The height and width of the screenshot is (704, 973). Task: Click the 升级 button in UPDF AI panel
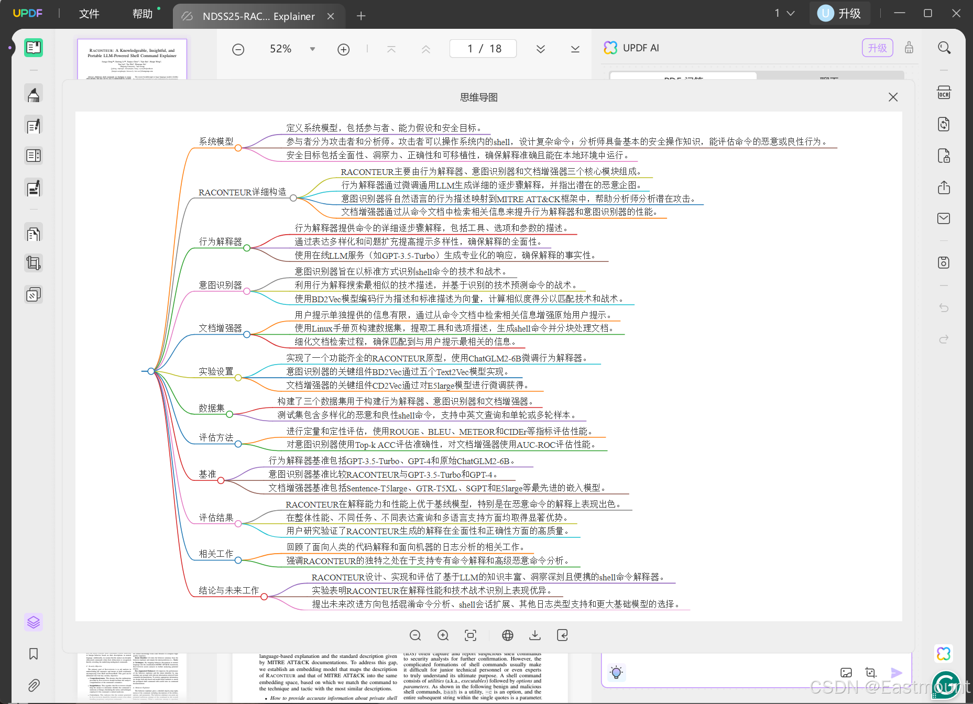click(878, 48)
